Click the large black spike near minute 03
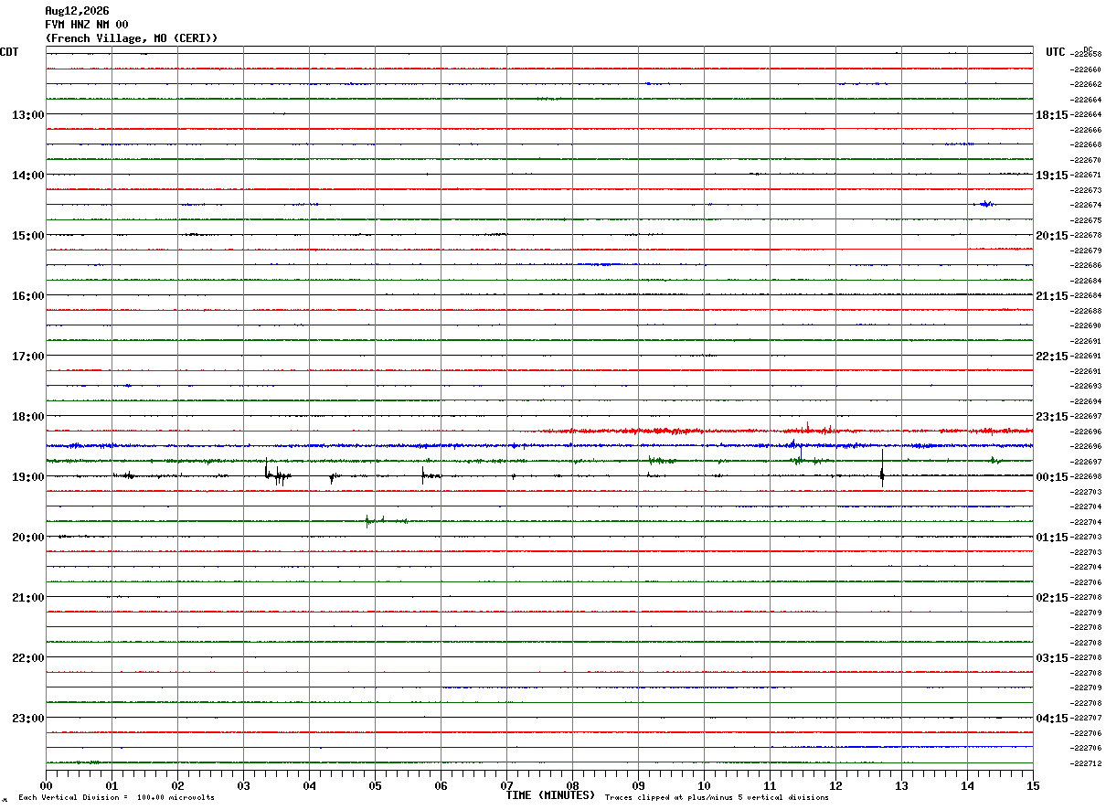This screenshot has width=1106, height=810. click(267, 470)
